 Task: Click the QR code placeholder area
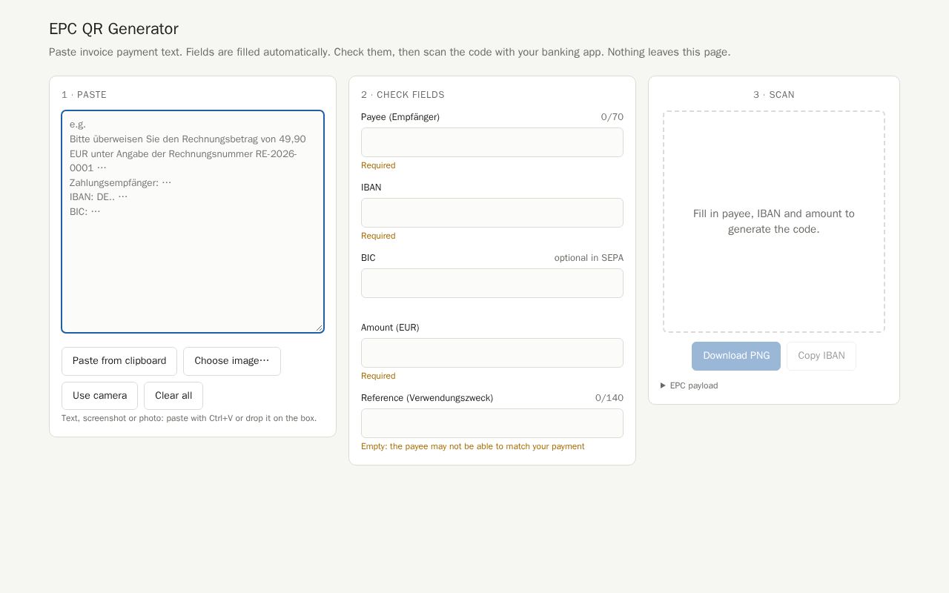tap(774, 222)
